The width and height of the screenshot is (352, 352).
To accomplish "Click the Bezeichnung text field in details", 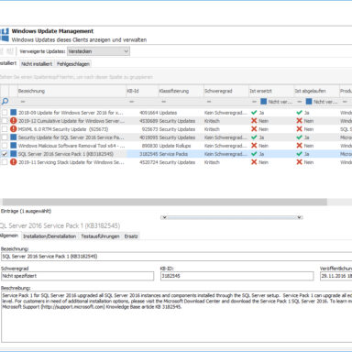I will click(177, 257).
